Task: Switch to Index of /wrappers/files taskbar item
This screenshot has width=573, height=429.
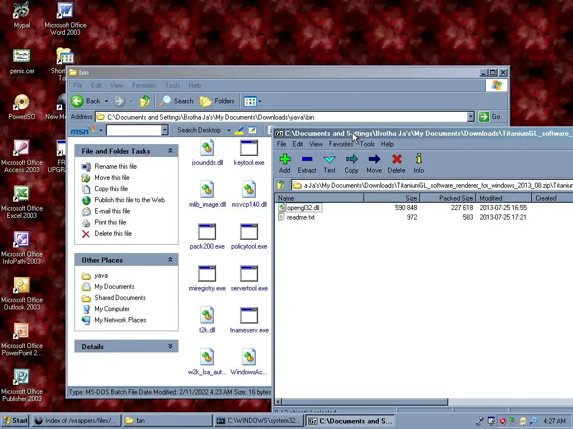Action: coord(76,421)
